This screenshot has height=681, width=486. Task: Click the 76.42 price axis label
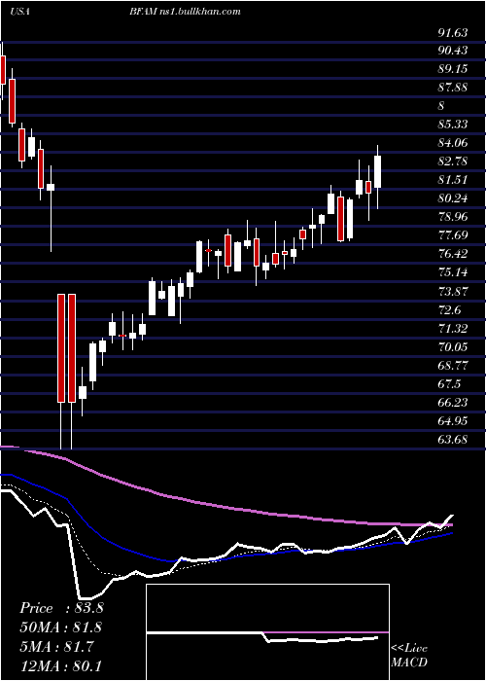(x=453, y=254)
